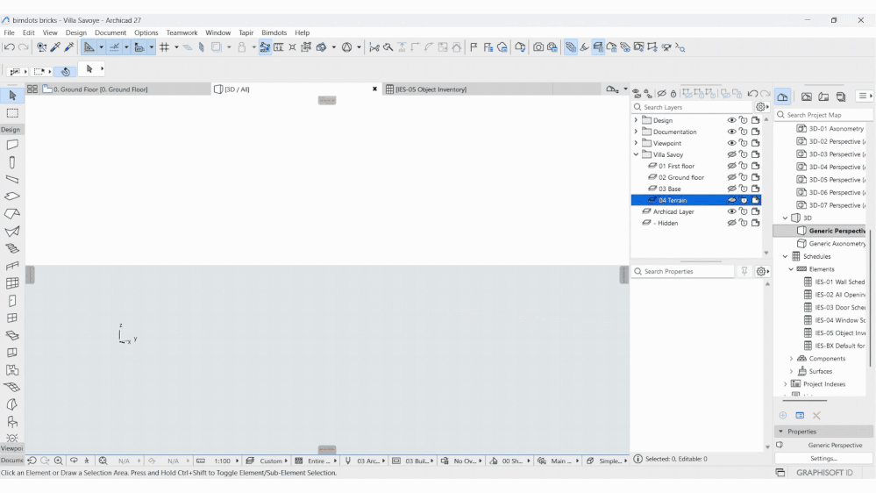Viewport: 876px width, 493px height.
Task: Collapse the Villa Savoy layer folder
Action: pos(636,154)
